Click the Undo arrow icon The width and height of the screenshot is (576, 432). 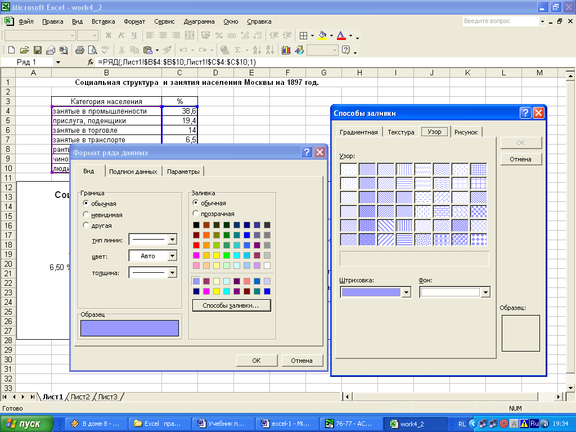(183, 50)
